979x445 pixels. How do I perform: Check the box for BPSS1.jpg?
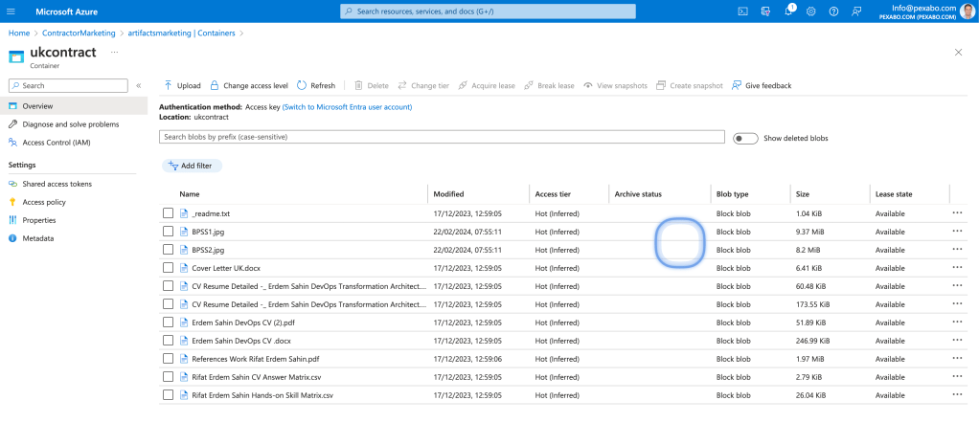click(168, 232)
